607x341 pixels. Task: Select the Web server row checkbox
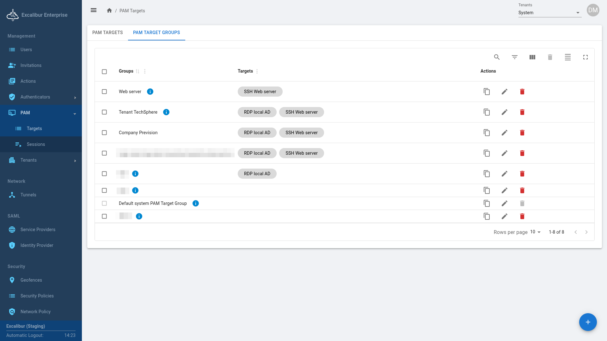(x=104, y=92)
